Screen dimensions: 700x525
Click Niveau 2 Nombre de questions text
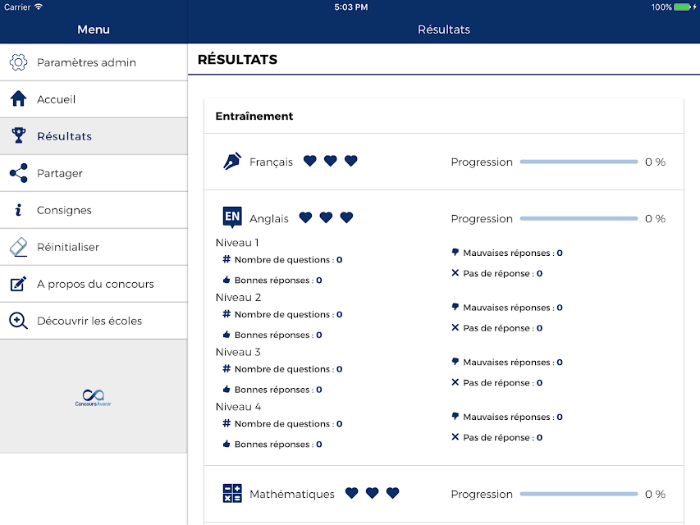(x=288, y=314)
